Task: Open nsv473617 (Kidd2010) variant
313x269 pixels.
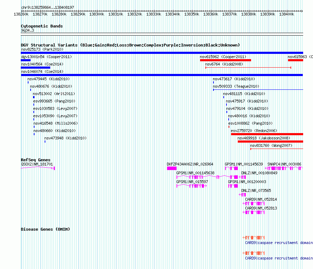Action: (x=234, y=79)
